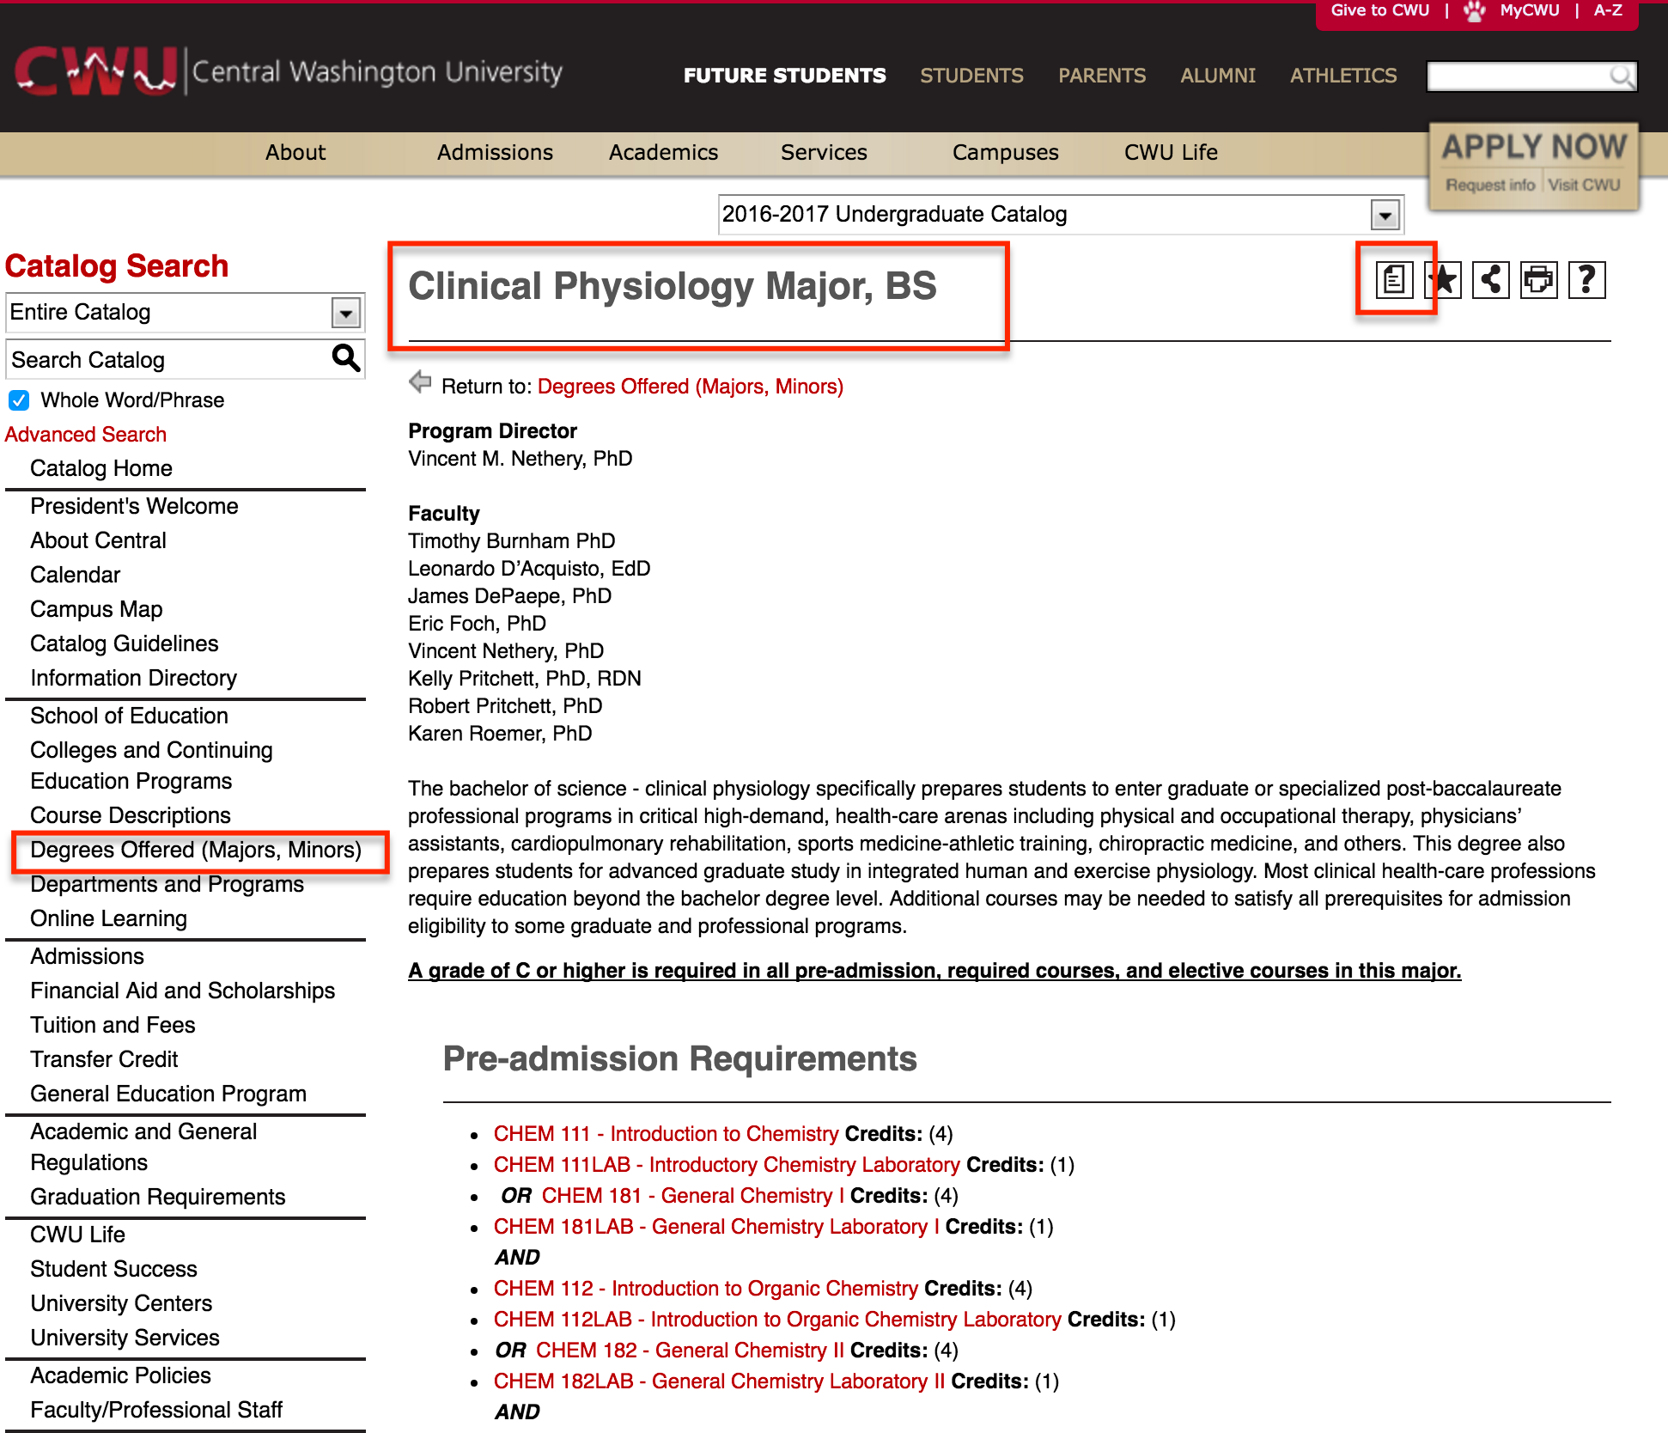Select the Alumni tab
Viewport: 1668px width, 1433px height.
(x=1218, y=76)
